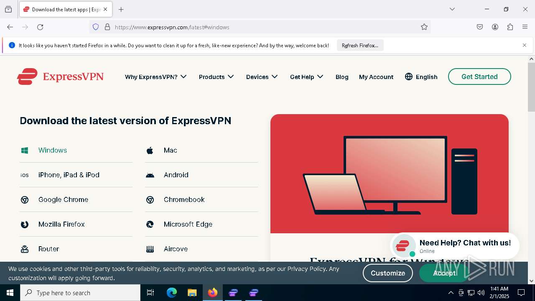Click the Microsoft Edge list icon
Viewport: 535px width, 301px height.
pos(150,224)
